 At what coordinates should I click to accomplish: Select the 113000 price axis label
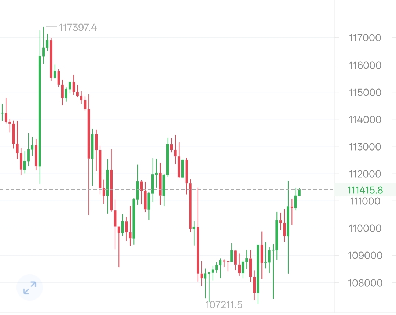click(366, 147)
